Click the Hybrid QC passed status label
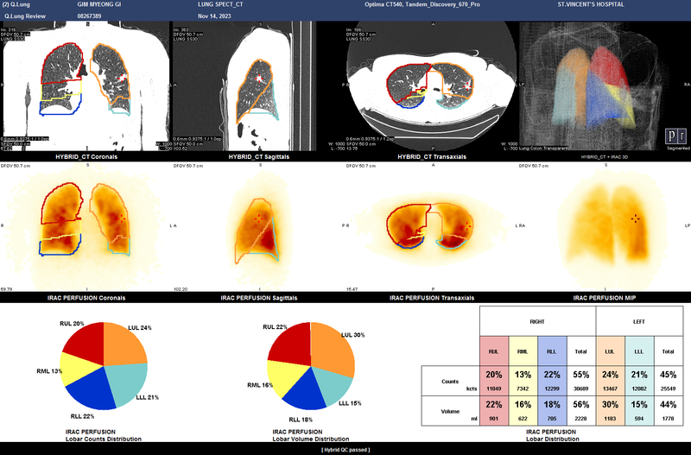 click(345, 450)
